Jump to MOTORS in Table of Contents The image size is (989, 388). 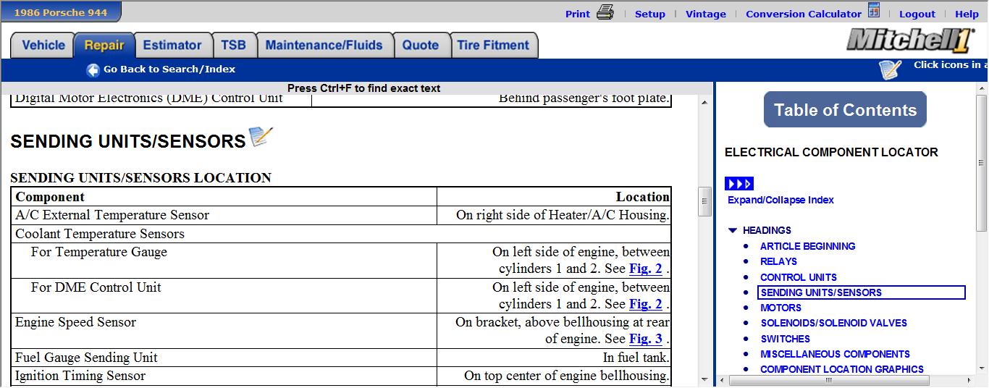[x=780, y=308]
